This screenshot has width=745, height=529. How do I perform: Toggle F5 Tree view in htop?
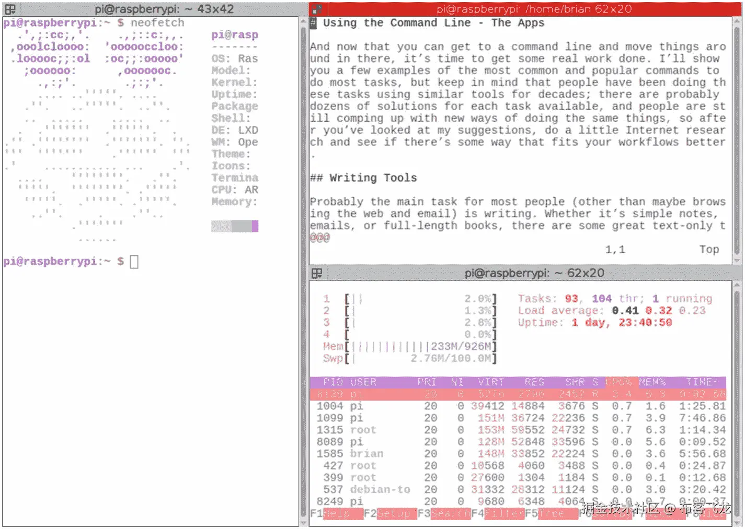(552, 513)
